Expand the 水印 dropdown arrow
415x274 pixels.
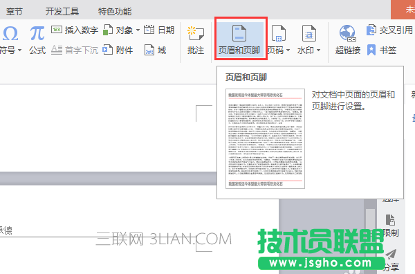pyautogui.click(x=318, y=50)
